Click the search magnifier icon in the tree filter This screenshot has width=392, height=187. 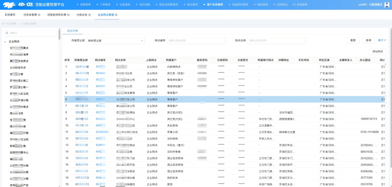(7, 33)
